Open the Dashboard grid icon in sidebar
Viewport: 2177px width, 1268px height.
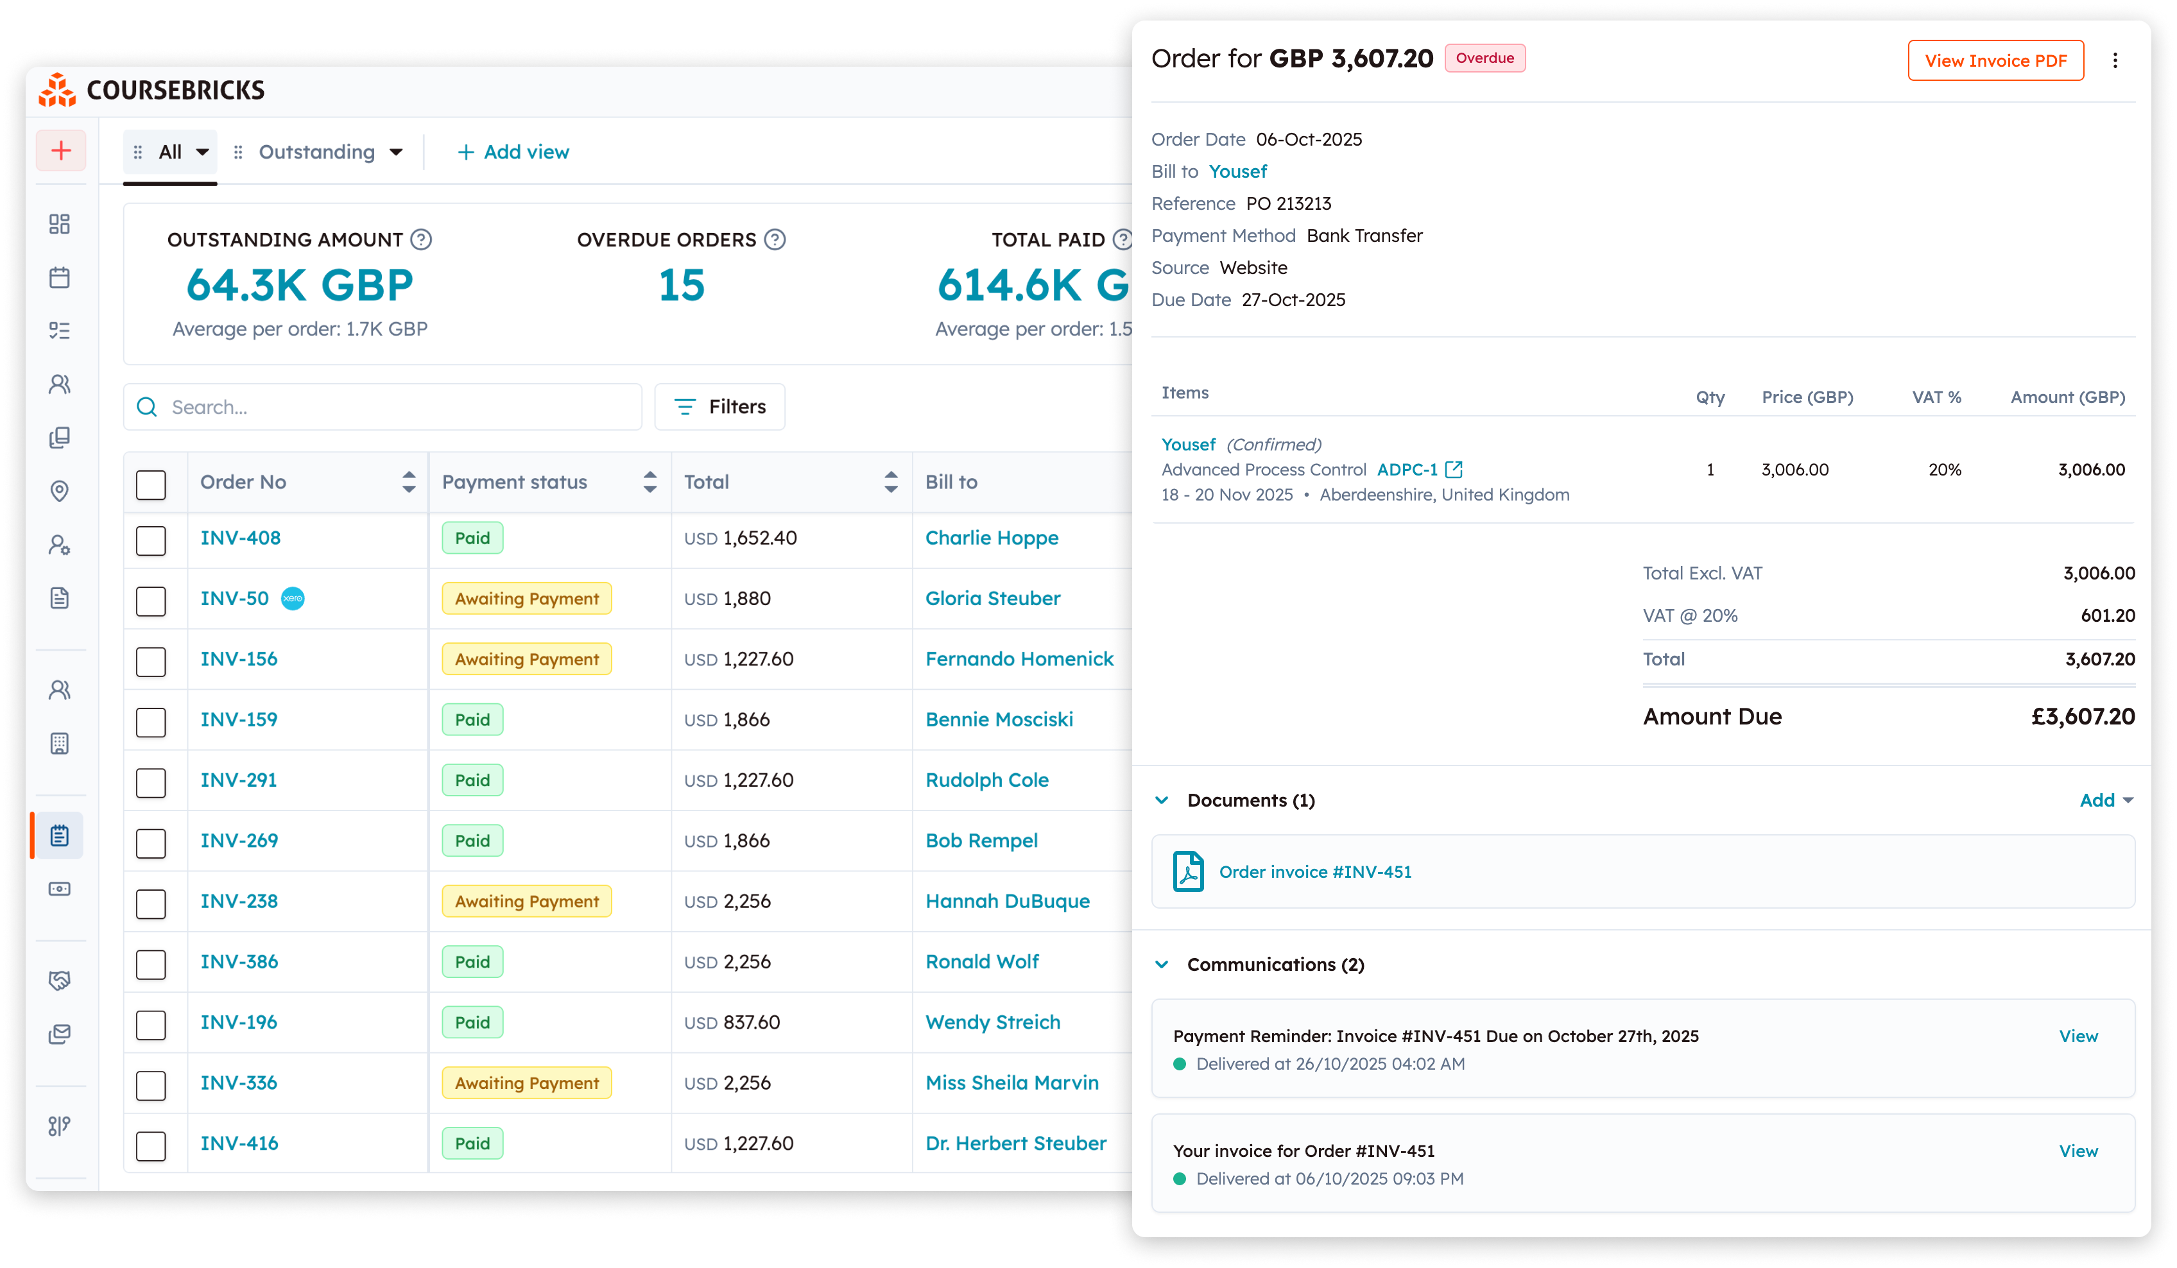point(60,225)
